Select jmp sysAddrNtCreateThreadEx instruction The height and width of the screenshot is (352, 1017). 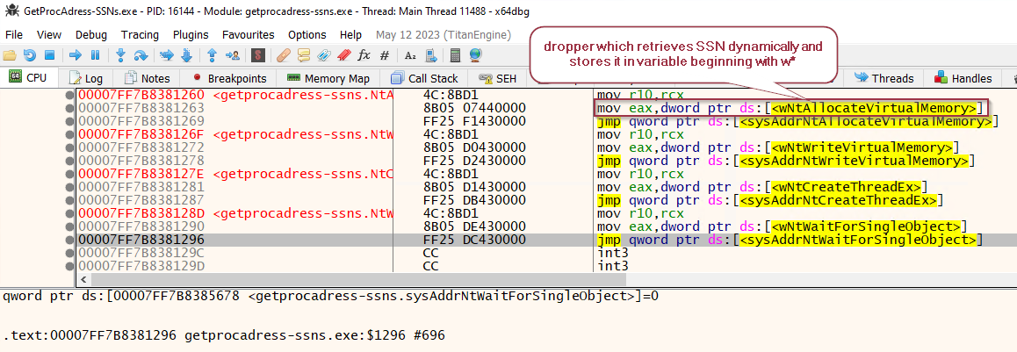770,200
